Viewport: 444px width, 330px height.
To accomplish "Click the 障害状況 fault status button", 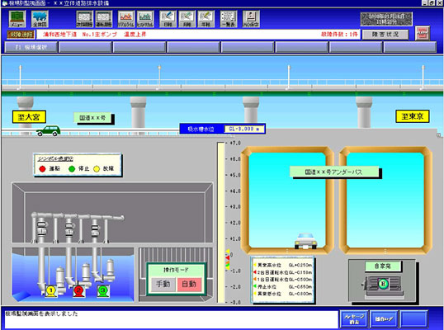I will (385, 35).
